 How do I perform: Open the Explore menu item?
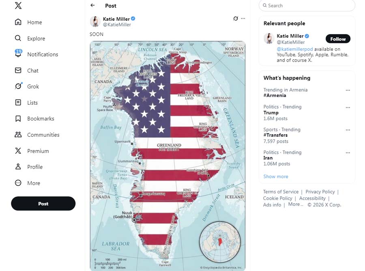click(36, 39)
